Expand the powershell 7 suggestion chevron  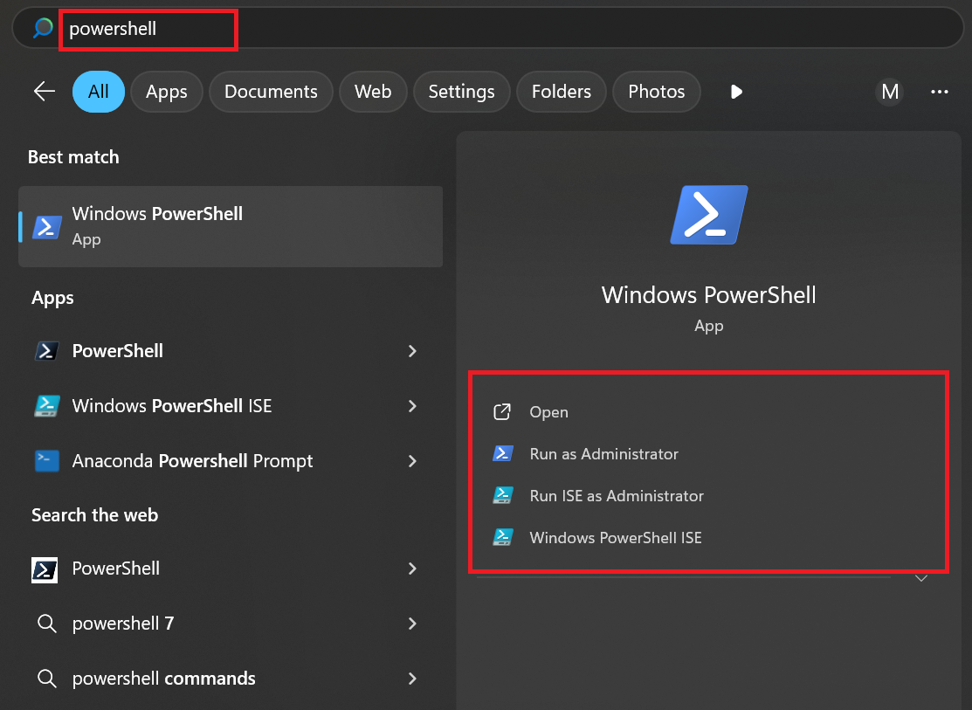pyautogui.click(x=412, y=624)
